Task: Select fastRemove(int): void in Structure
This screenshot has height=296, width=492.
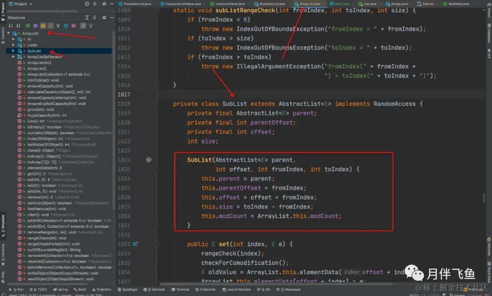Action: tap(46, 209)
